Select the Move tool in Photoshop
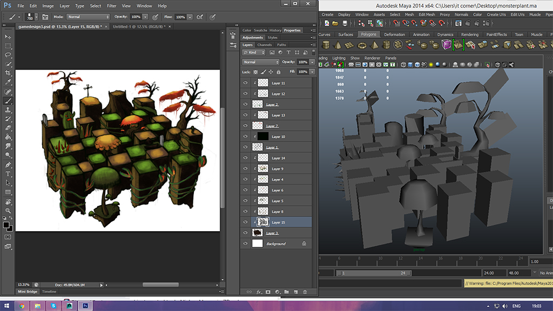 8,37
